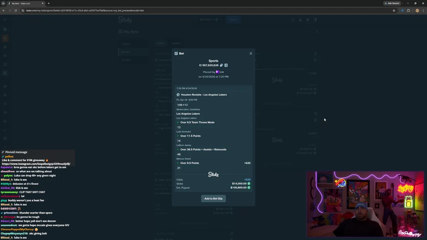Bookmark this page with the star icon
The height and width of the screenshot is (240, 427).
pyautogui.click(x=394, y=10)
